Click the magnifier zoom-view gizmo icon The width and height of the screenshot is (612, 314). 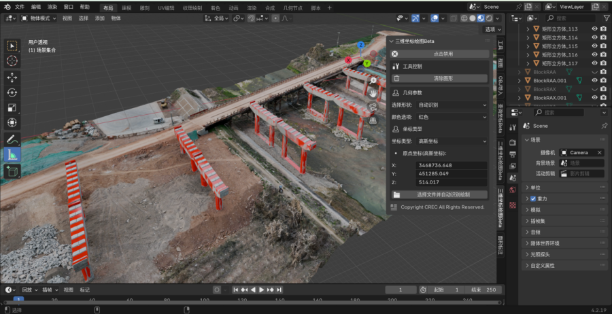coord(373,80)
